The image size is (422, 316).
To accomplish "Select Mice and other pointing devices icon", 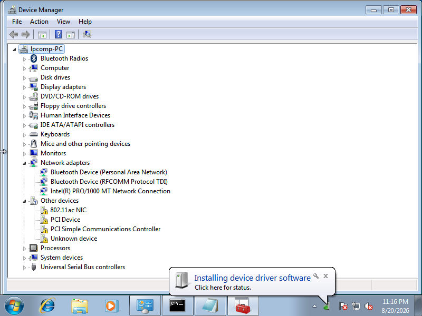I will tap(34, 144).
